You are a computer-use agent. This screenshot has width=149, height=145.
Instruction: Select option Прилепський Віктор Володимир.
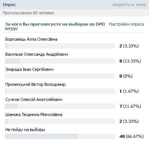click(36, 84)
